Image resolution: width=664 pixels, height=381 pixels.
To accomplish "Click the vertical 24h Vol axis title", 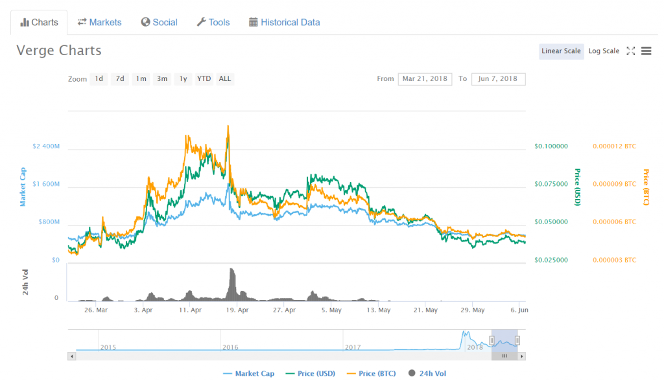I will [x=25, y=282].
